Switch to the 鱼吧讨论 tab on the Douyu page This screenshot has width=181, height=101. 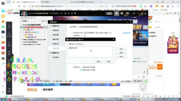coord(32,89)
